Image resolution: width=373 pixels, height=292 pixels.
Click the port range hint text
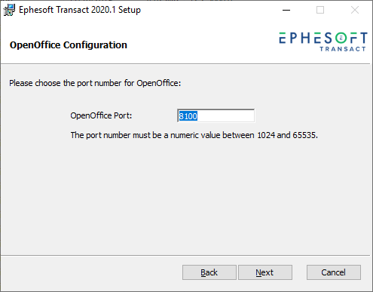pos(194,135)
